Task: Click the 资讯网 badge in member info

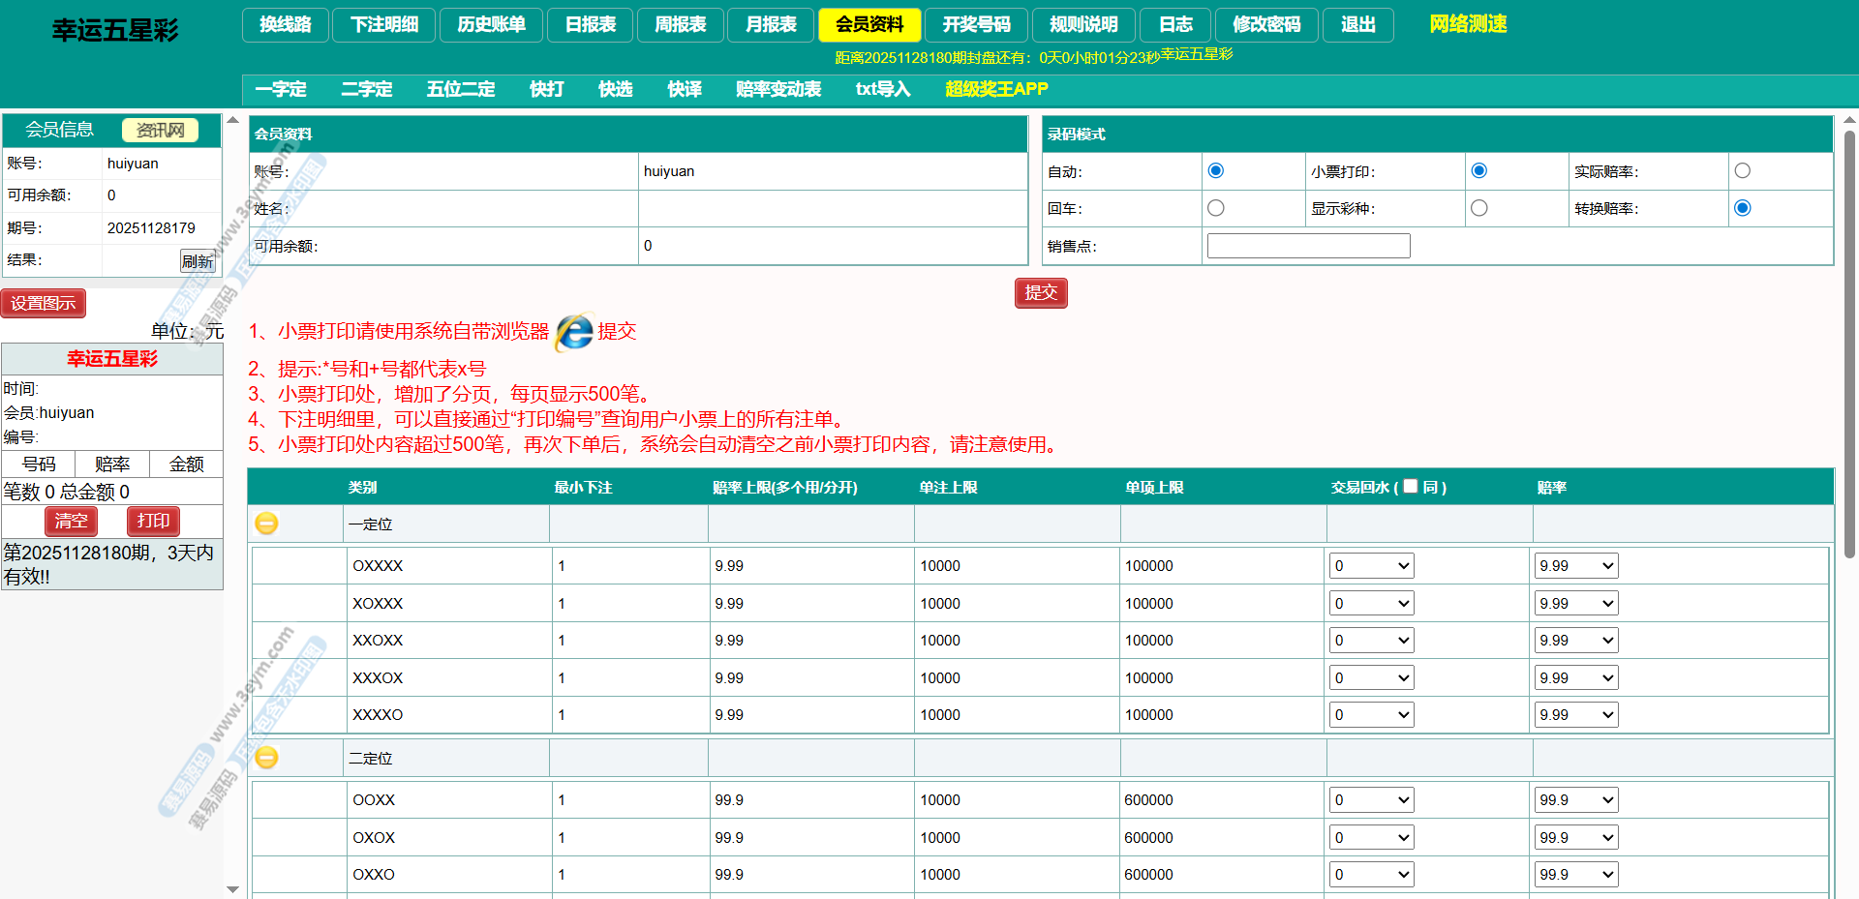Action: pos(160,130)
